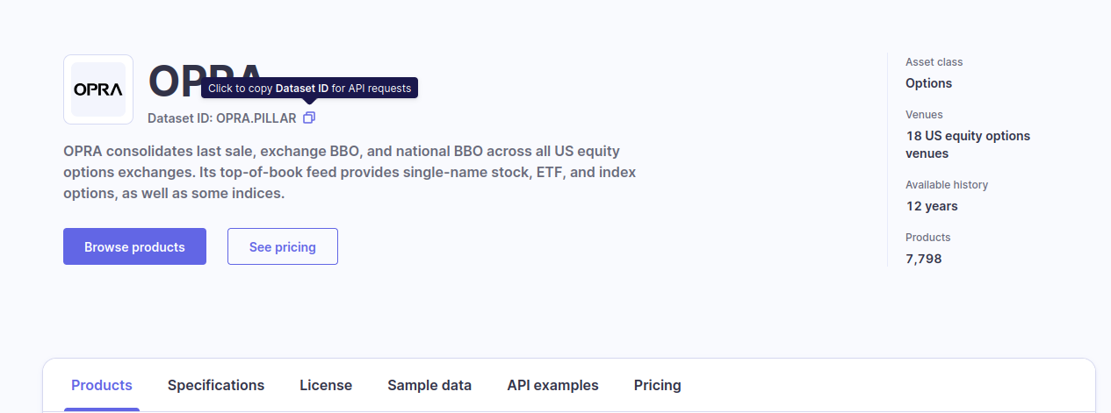Click the 18 US equity options venues text
The image size is (1111, 413).
968,145
